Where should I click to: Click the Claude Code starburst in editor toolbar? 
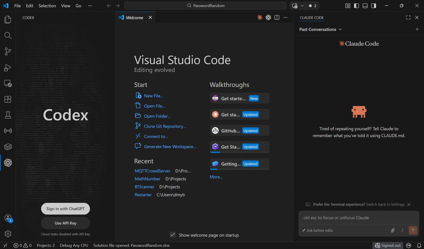[260, 17]
